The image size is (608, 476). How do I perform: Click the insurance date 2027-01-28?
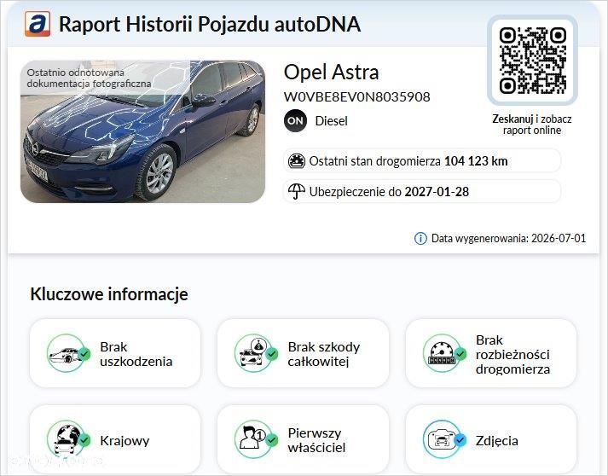(x=437, y=192)
